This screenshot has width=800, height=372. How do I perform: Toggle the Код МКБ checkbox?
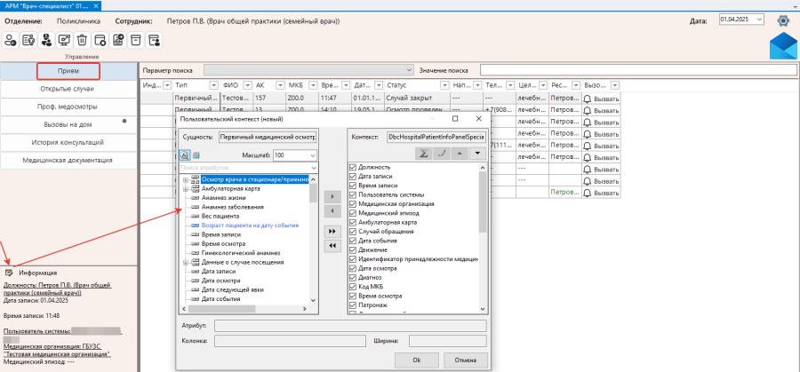pyautogui.click(x=353, y=287)
